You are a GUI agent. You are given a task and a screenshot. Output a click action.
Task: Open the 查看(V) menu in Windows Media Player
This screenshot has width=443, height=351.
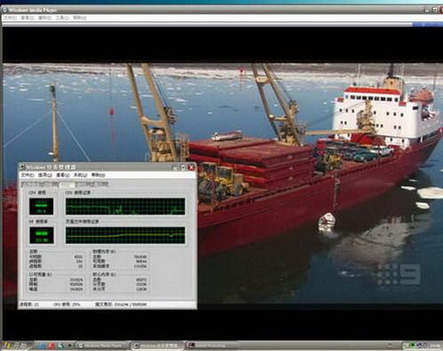pyautogui.click(x=28, y=18)
